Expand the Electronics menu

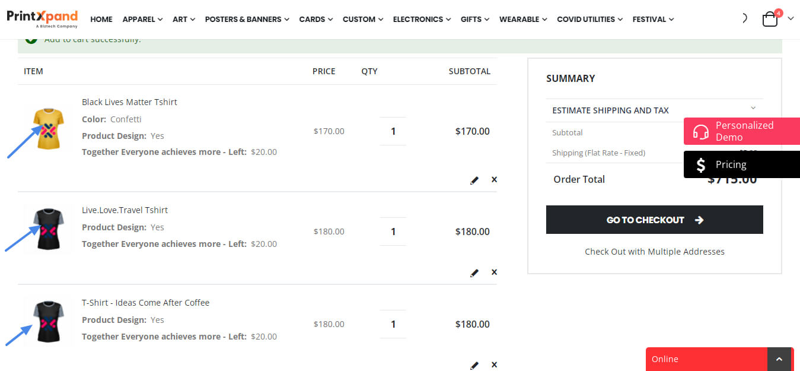[422, 19]
